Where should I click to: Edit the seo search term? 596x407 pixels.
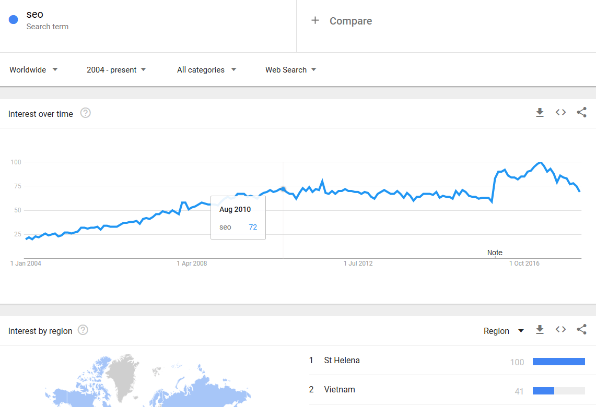point(34,15)
